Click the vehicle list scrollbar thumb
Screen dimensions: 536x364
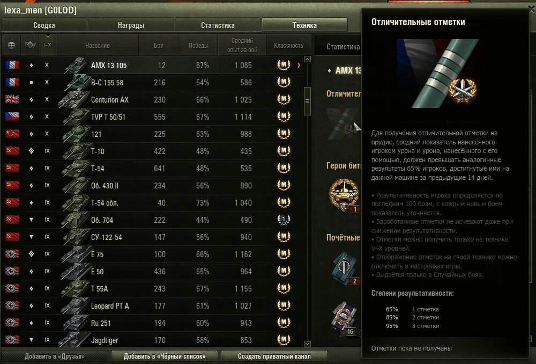[307, 101]
